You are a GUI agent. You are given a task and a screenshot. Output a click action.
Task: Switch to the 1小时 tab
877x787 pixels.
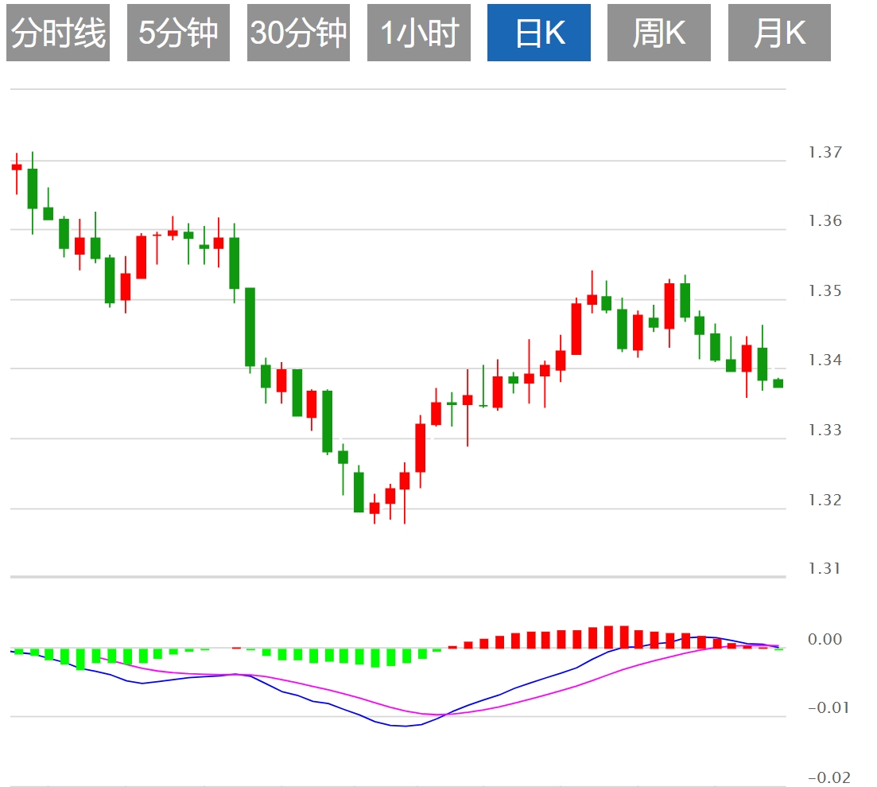point(418,33)
